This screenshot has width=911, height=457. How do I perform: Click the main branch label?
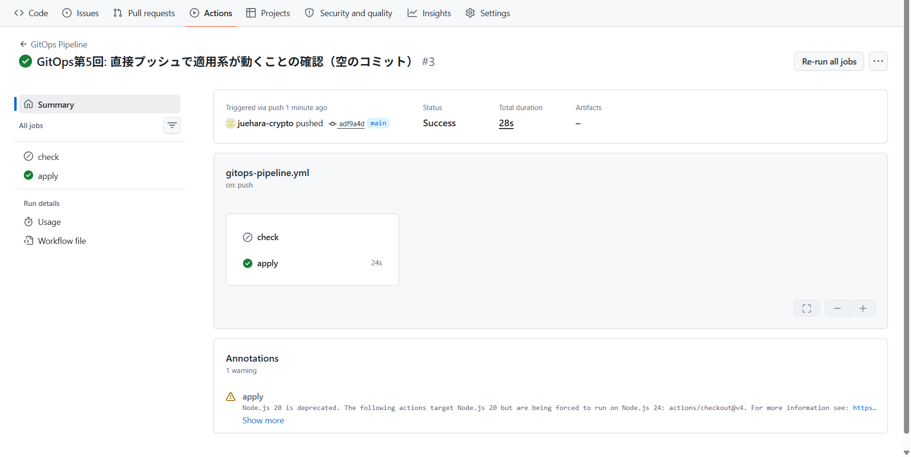(x=378, y=123)
